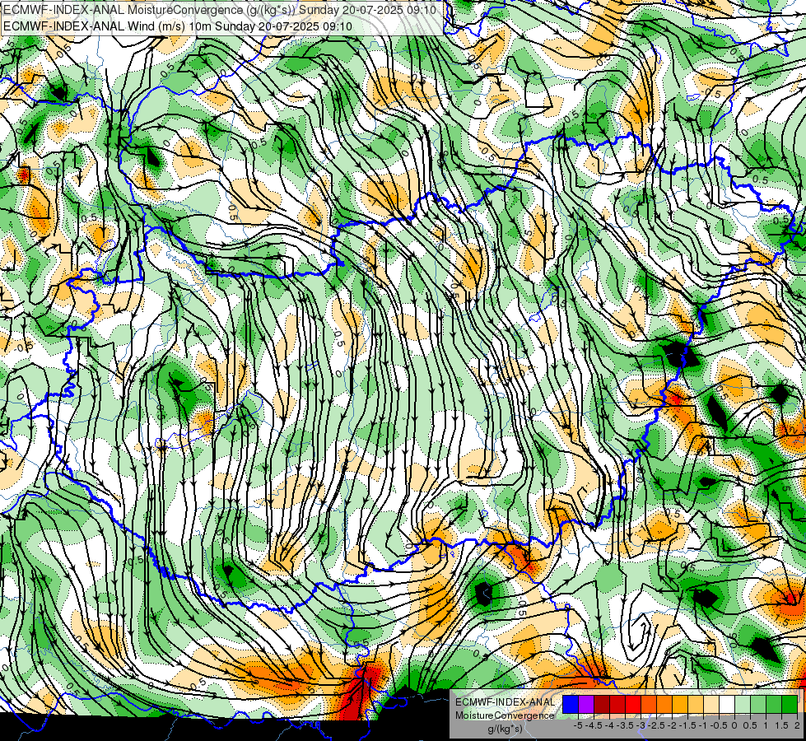Click the pale peach swatch (-1 to -0.5)
The image size is (806, 741).
[711, 704]
